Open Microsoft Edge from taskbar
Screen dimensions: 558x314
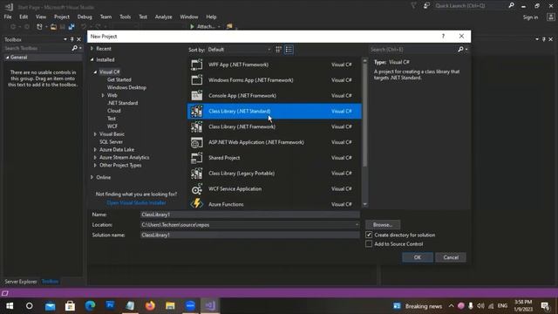(x=90, y=305)
